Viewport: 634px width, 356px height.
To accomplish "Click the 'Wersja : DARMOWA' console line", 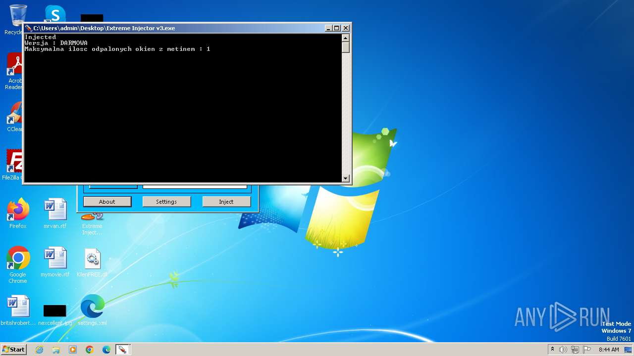I will click(x=56, y=43).
